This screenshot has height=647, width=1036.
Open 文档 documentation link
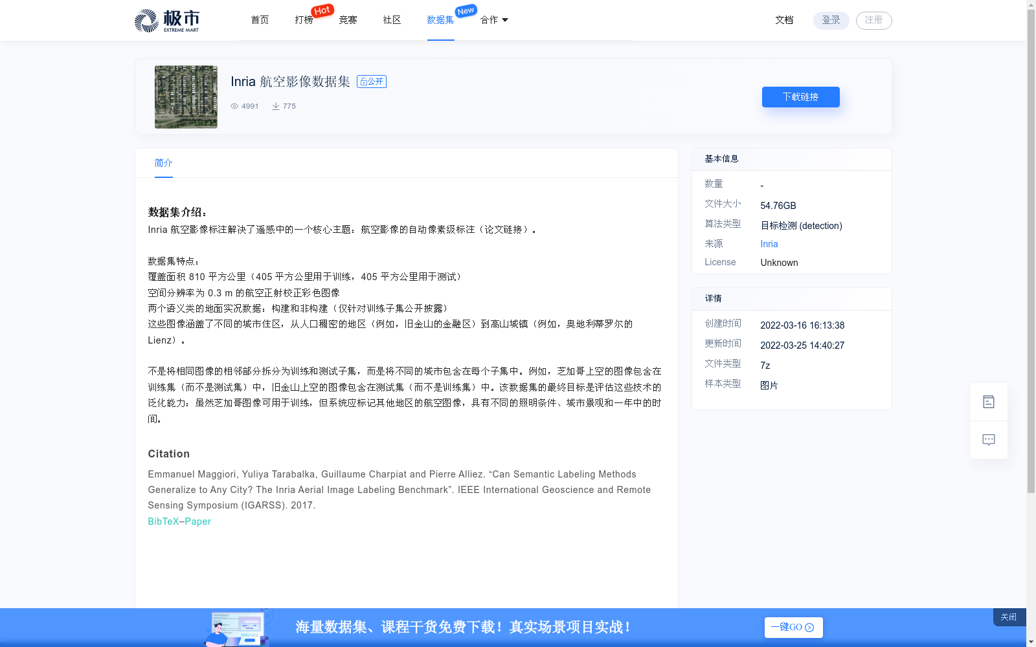(784, 20)
